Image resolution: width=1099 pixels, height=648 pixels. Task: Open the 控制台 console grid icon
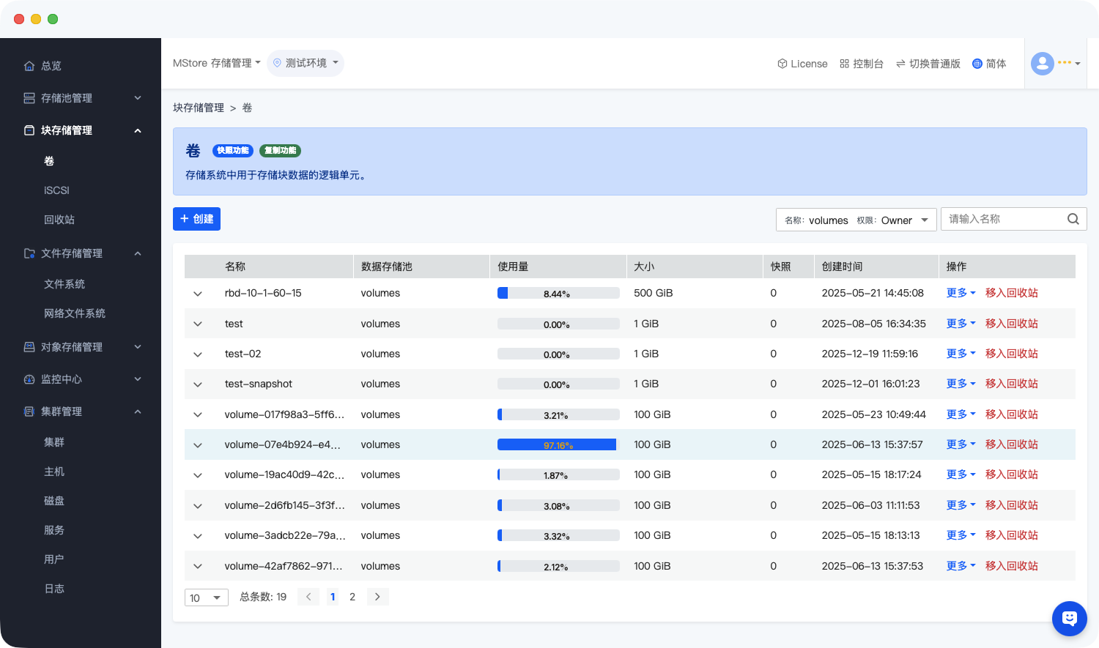(x=844, y=64)
